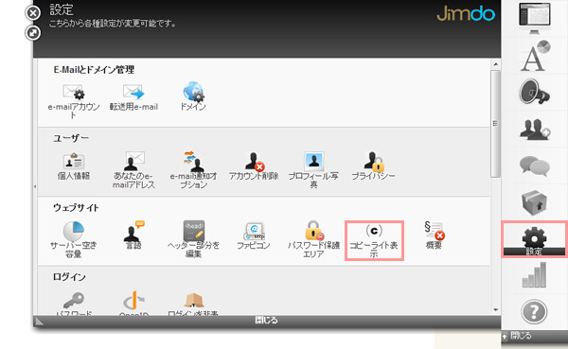Open 言語 language icon
The width and height of the screenshot is (568, 349).
[x=133, y=231]
